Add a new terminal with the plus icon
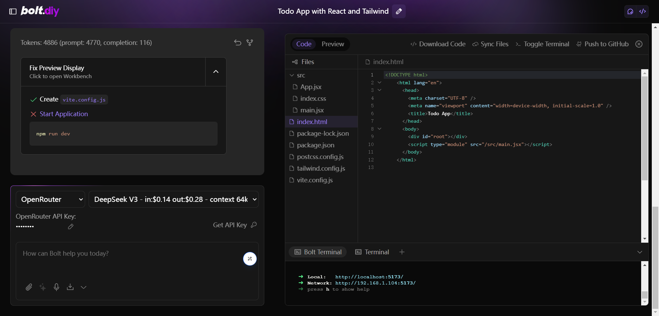Image resolution: width=659 pixels, height=316 pixels. 402,252
